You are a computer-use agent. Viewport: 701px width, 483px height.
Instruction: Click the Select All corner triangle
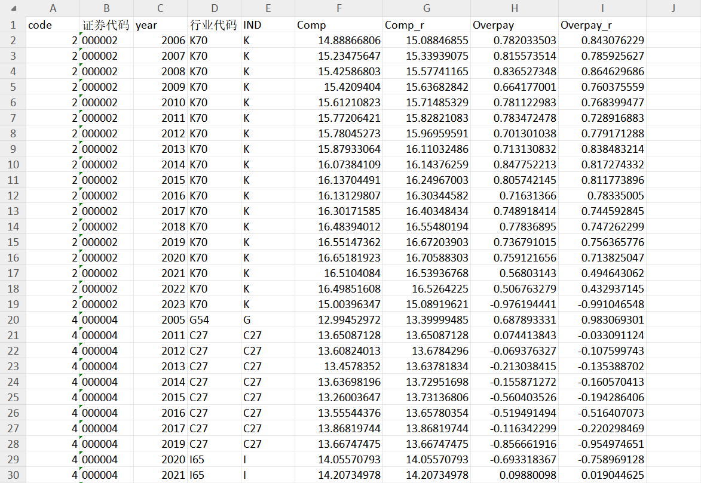coord(13,8)
